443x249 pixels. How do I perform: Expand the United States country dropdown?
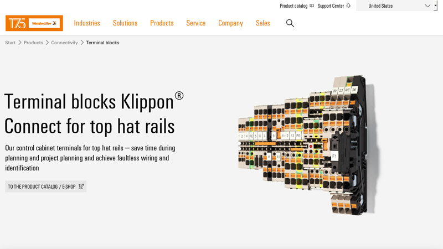[394, 6]
